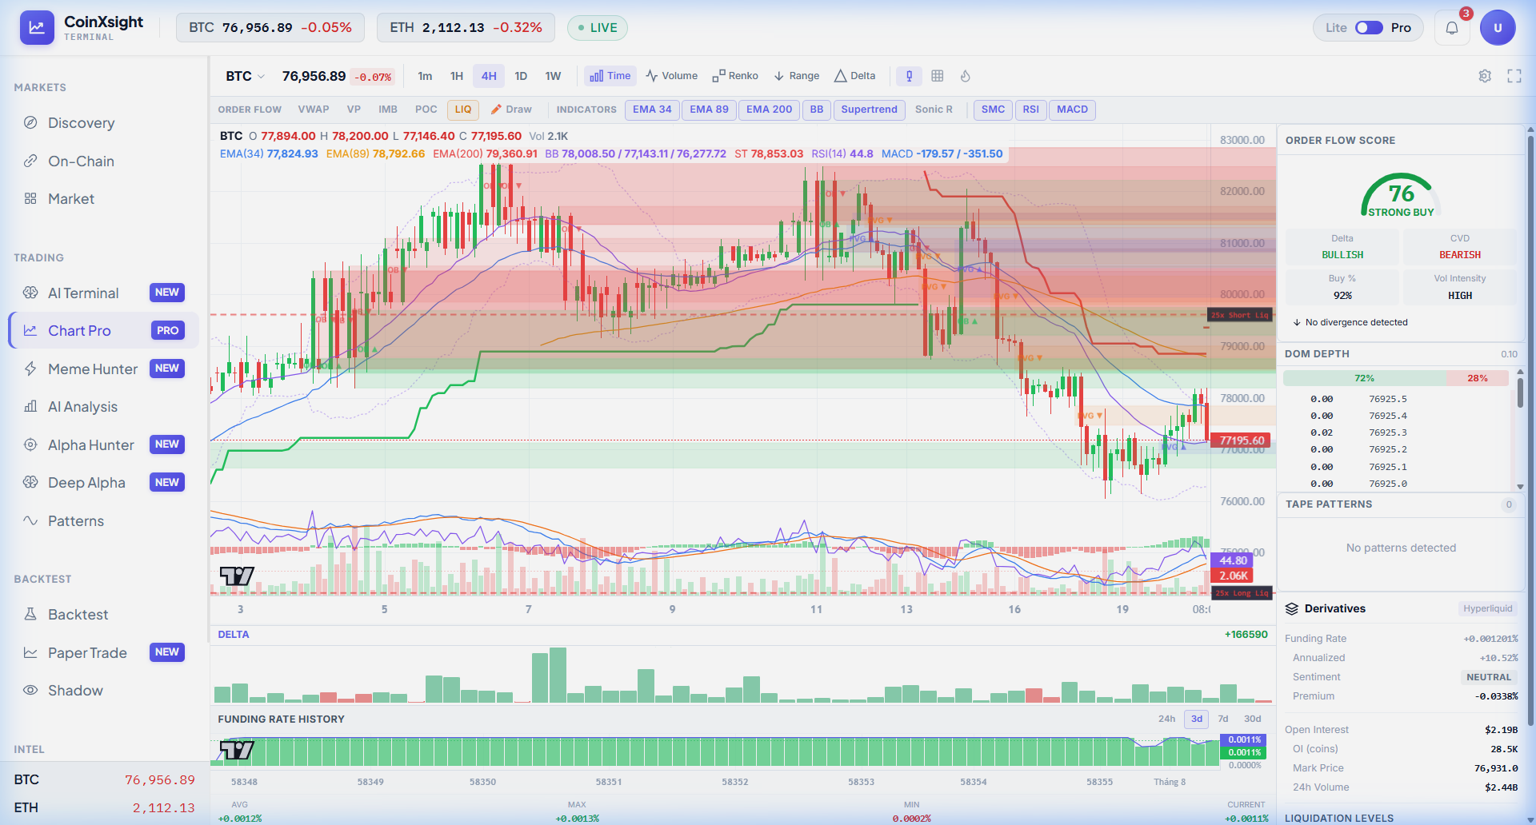This screenshot has height=825, width=1536.
Task: Toggle Supertrend indicator
Action: click(x=869, y=110)
